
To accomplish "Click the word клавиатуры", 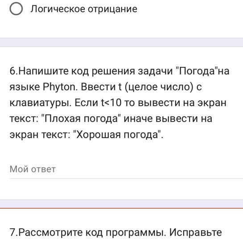I will click(x=41, y=103).
